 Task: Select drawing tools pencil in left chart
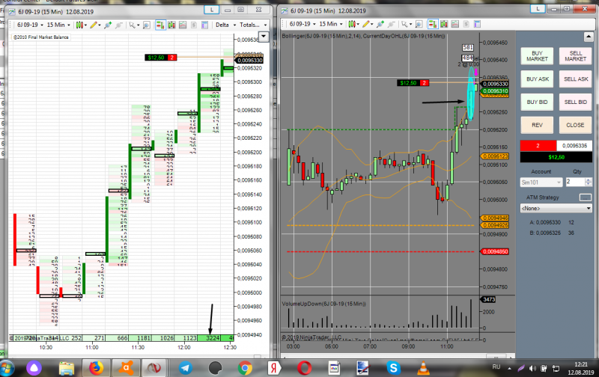94,25
